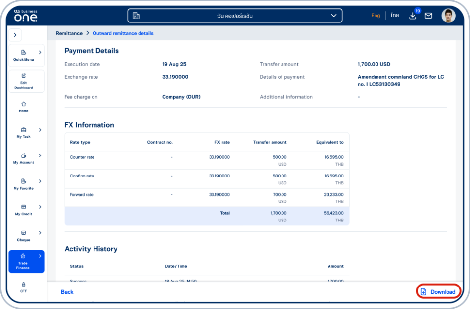Screen dimensions: 470x309
Task: Open Cheque sidebar menu
Action: click(23, 236)
